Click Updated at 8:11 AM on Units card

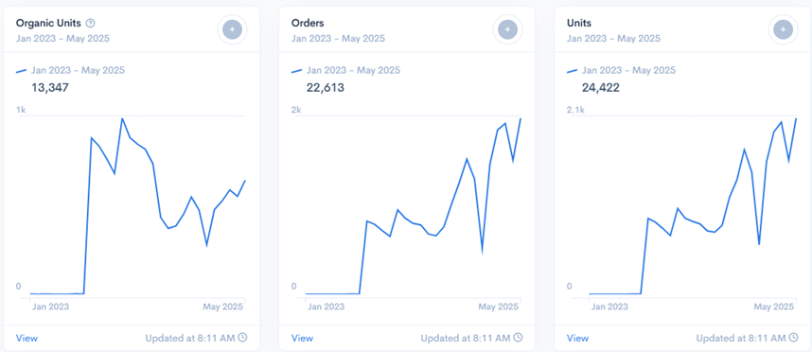click(741, 338)
